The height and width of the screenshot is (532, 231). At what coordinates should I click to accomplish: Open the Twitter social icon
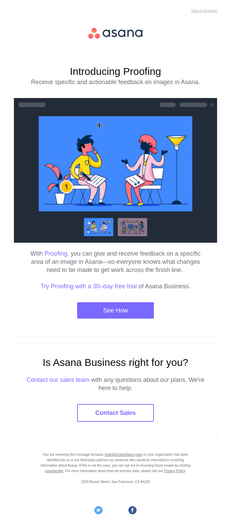coord(99,510)
